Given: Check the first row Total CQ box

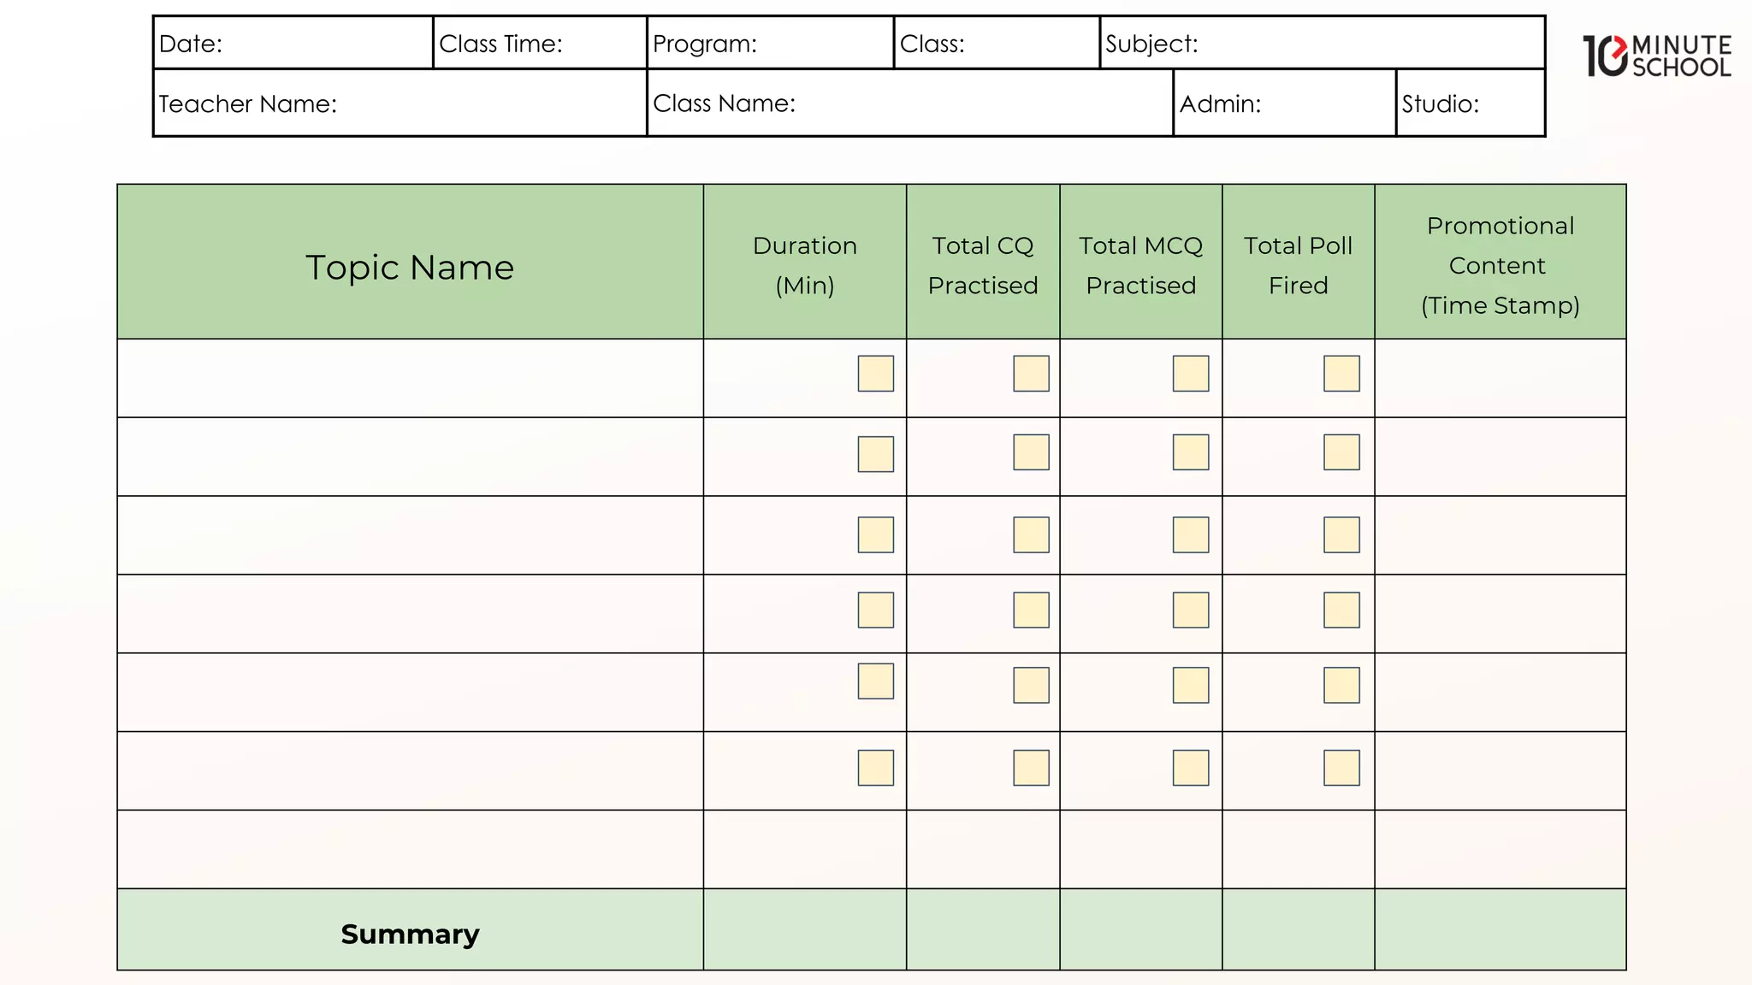Looking at the screenshot, I should 1031,374.
